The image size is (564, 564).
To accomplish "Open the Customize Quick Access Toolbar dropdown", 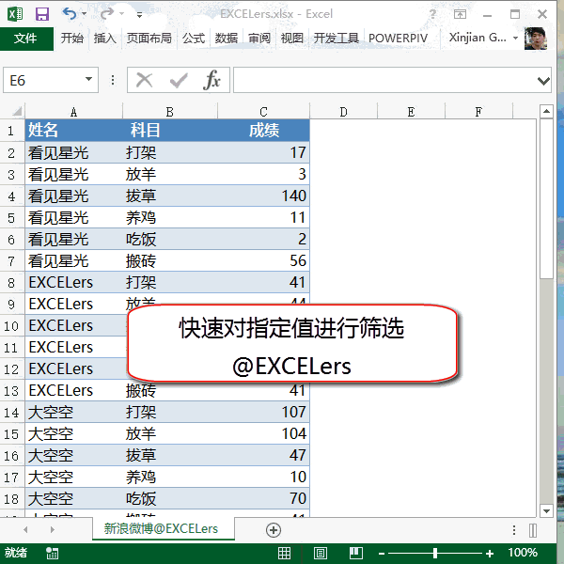I will [x=139, y=15].
